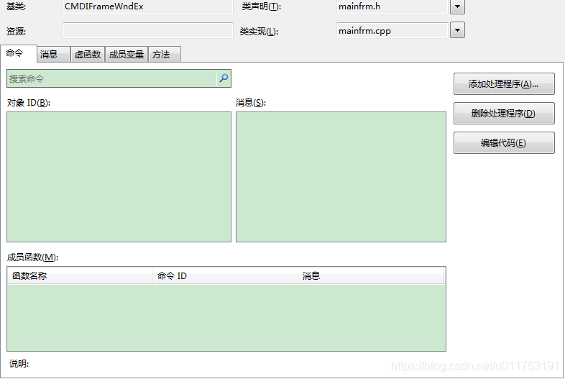Switch to the 成员变量 tab
The image size is (565, 379).
click(x=127, y=55)
